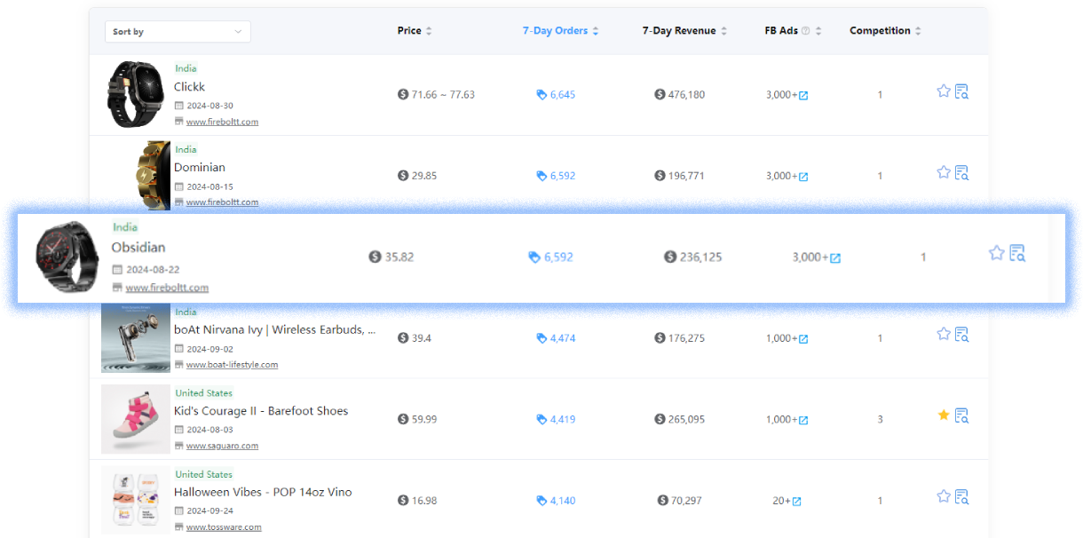Visit the www.tossware.com store link
1083x538 pixels.
click(224, 527)
